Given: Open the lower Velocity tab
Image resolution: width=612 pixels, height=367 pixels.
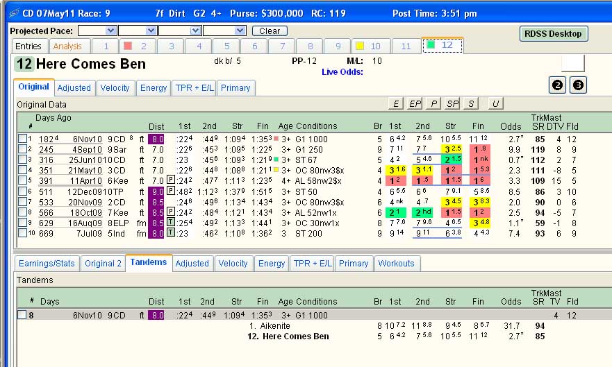Looking at the screenshot, I should click(233, 264).
